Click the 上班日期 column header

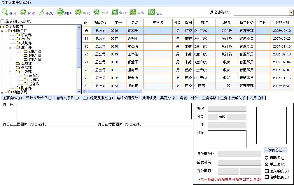[282, 23]
